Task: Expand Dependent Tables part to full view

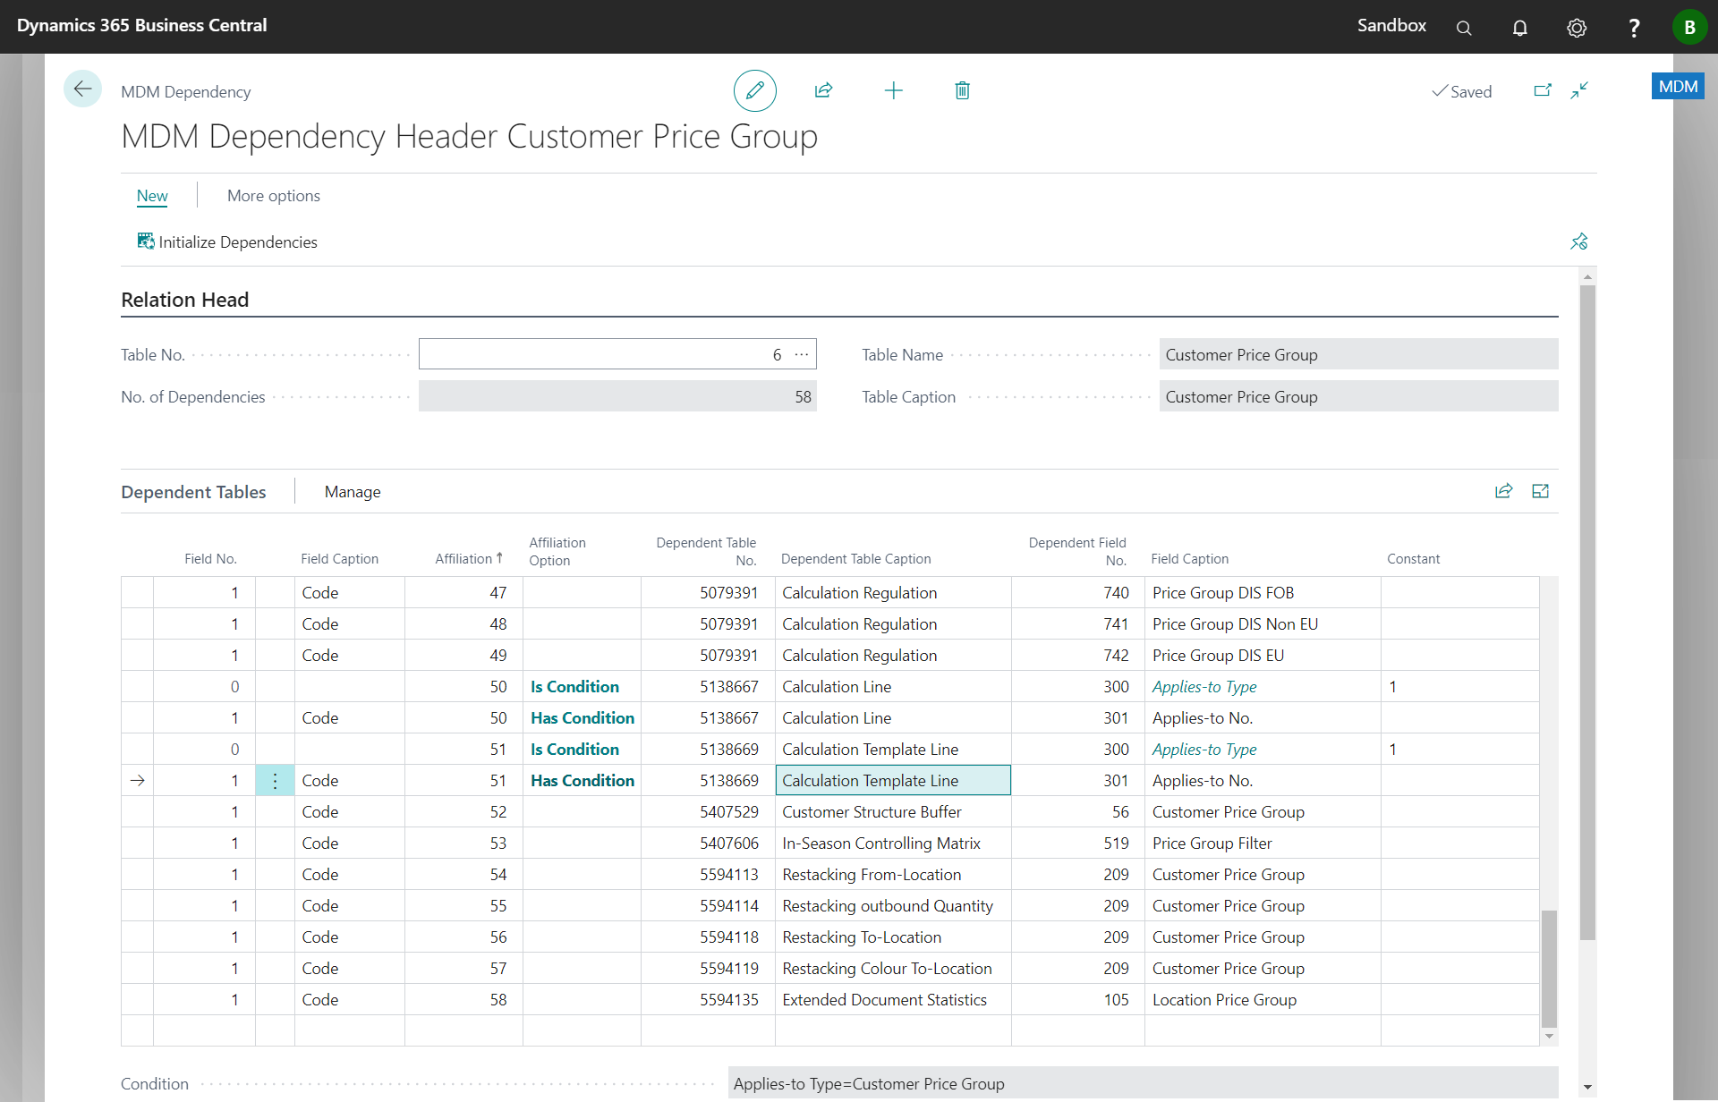Action: [1540, 491]
